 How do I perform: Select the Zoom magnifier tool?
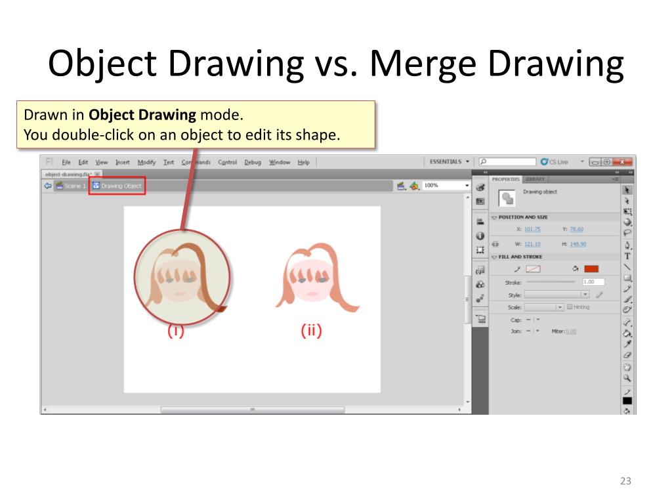coord(627,378)
